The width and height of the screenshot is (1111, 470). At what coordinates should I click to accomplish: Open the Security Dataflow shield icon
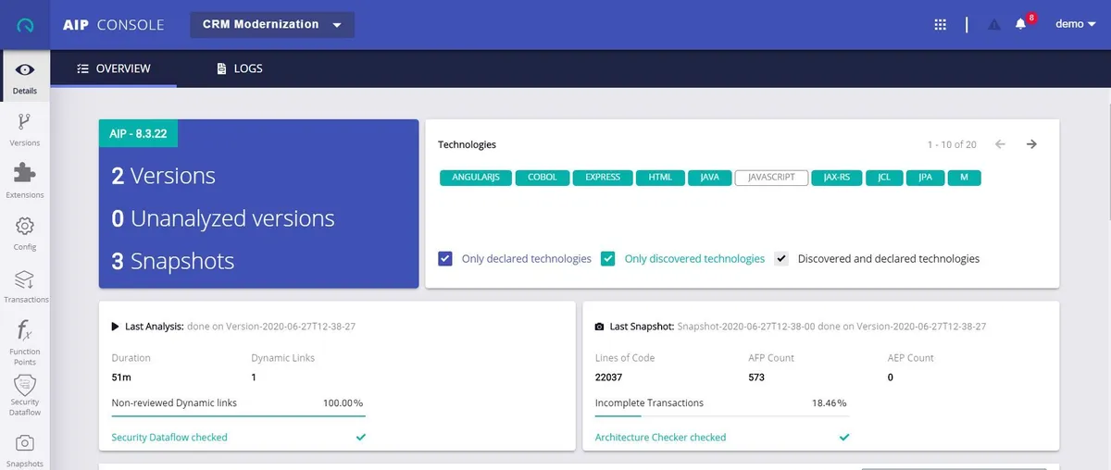25,384
